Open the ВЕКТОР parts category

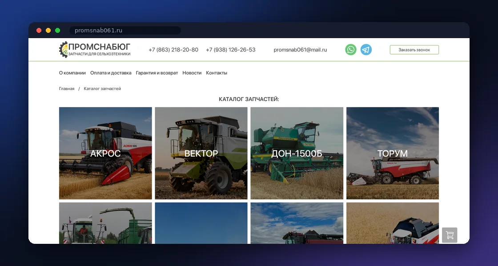pos(201,153)
